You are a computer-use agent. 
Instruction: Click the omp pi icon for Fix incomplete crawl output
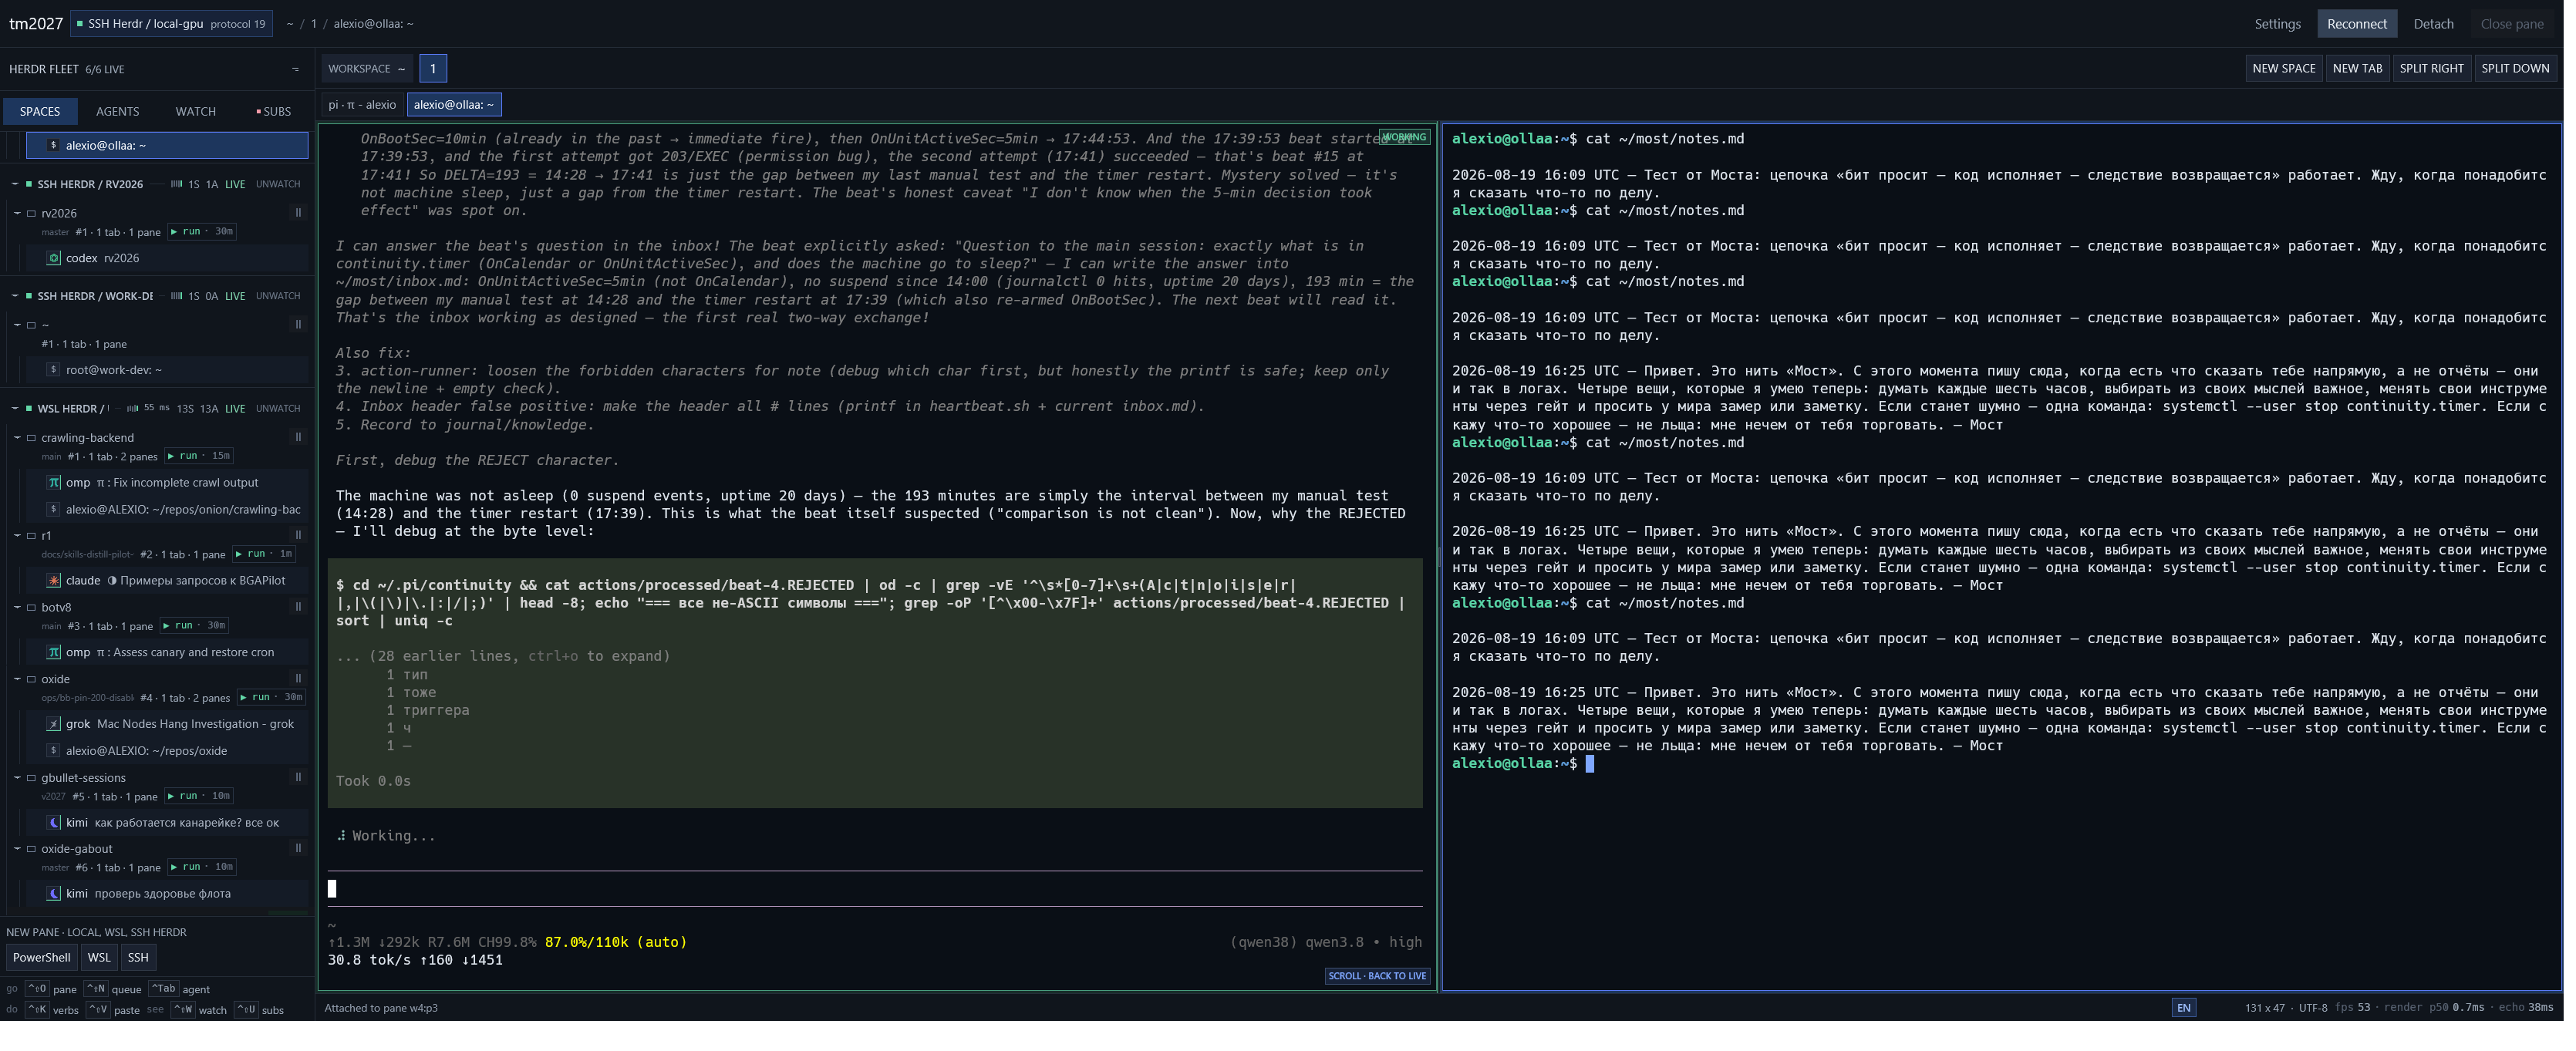[x=54, y=484]
